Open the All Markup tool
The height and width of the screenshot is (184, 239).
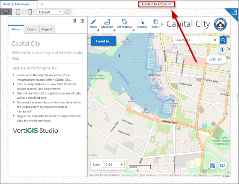pos(124,24)
